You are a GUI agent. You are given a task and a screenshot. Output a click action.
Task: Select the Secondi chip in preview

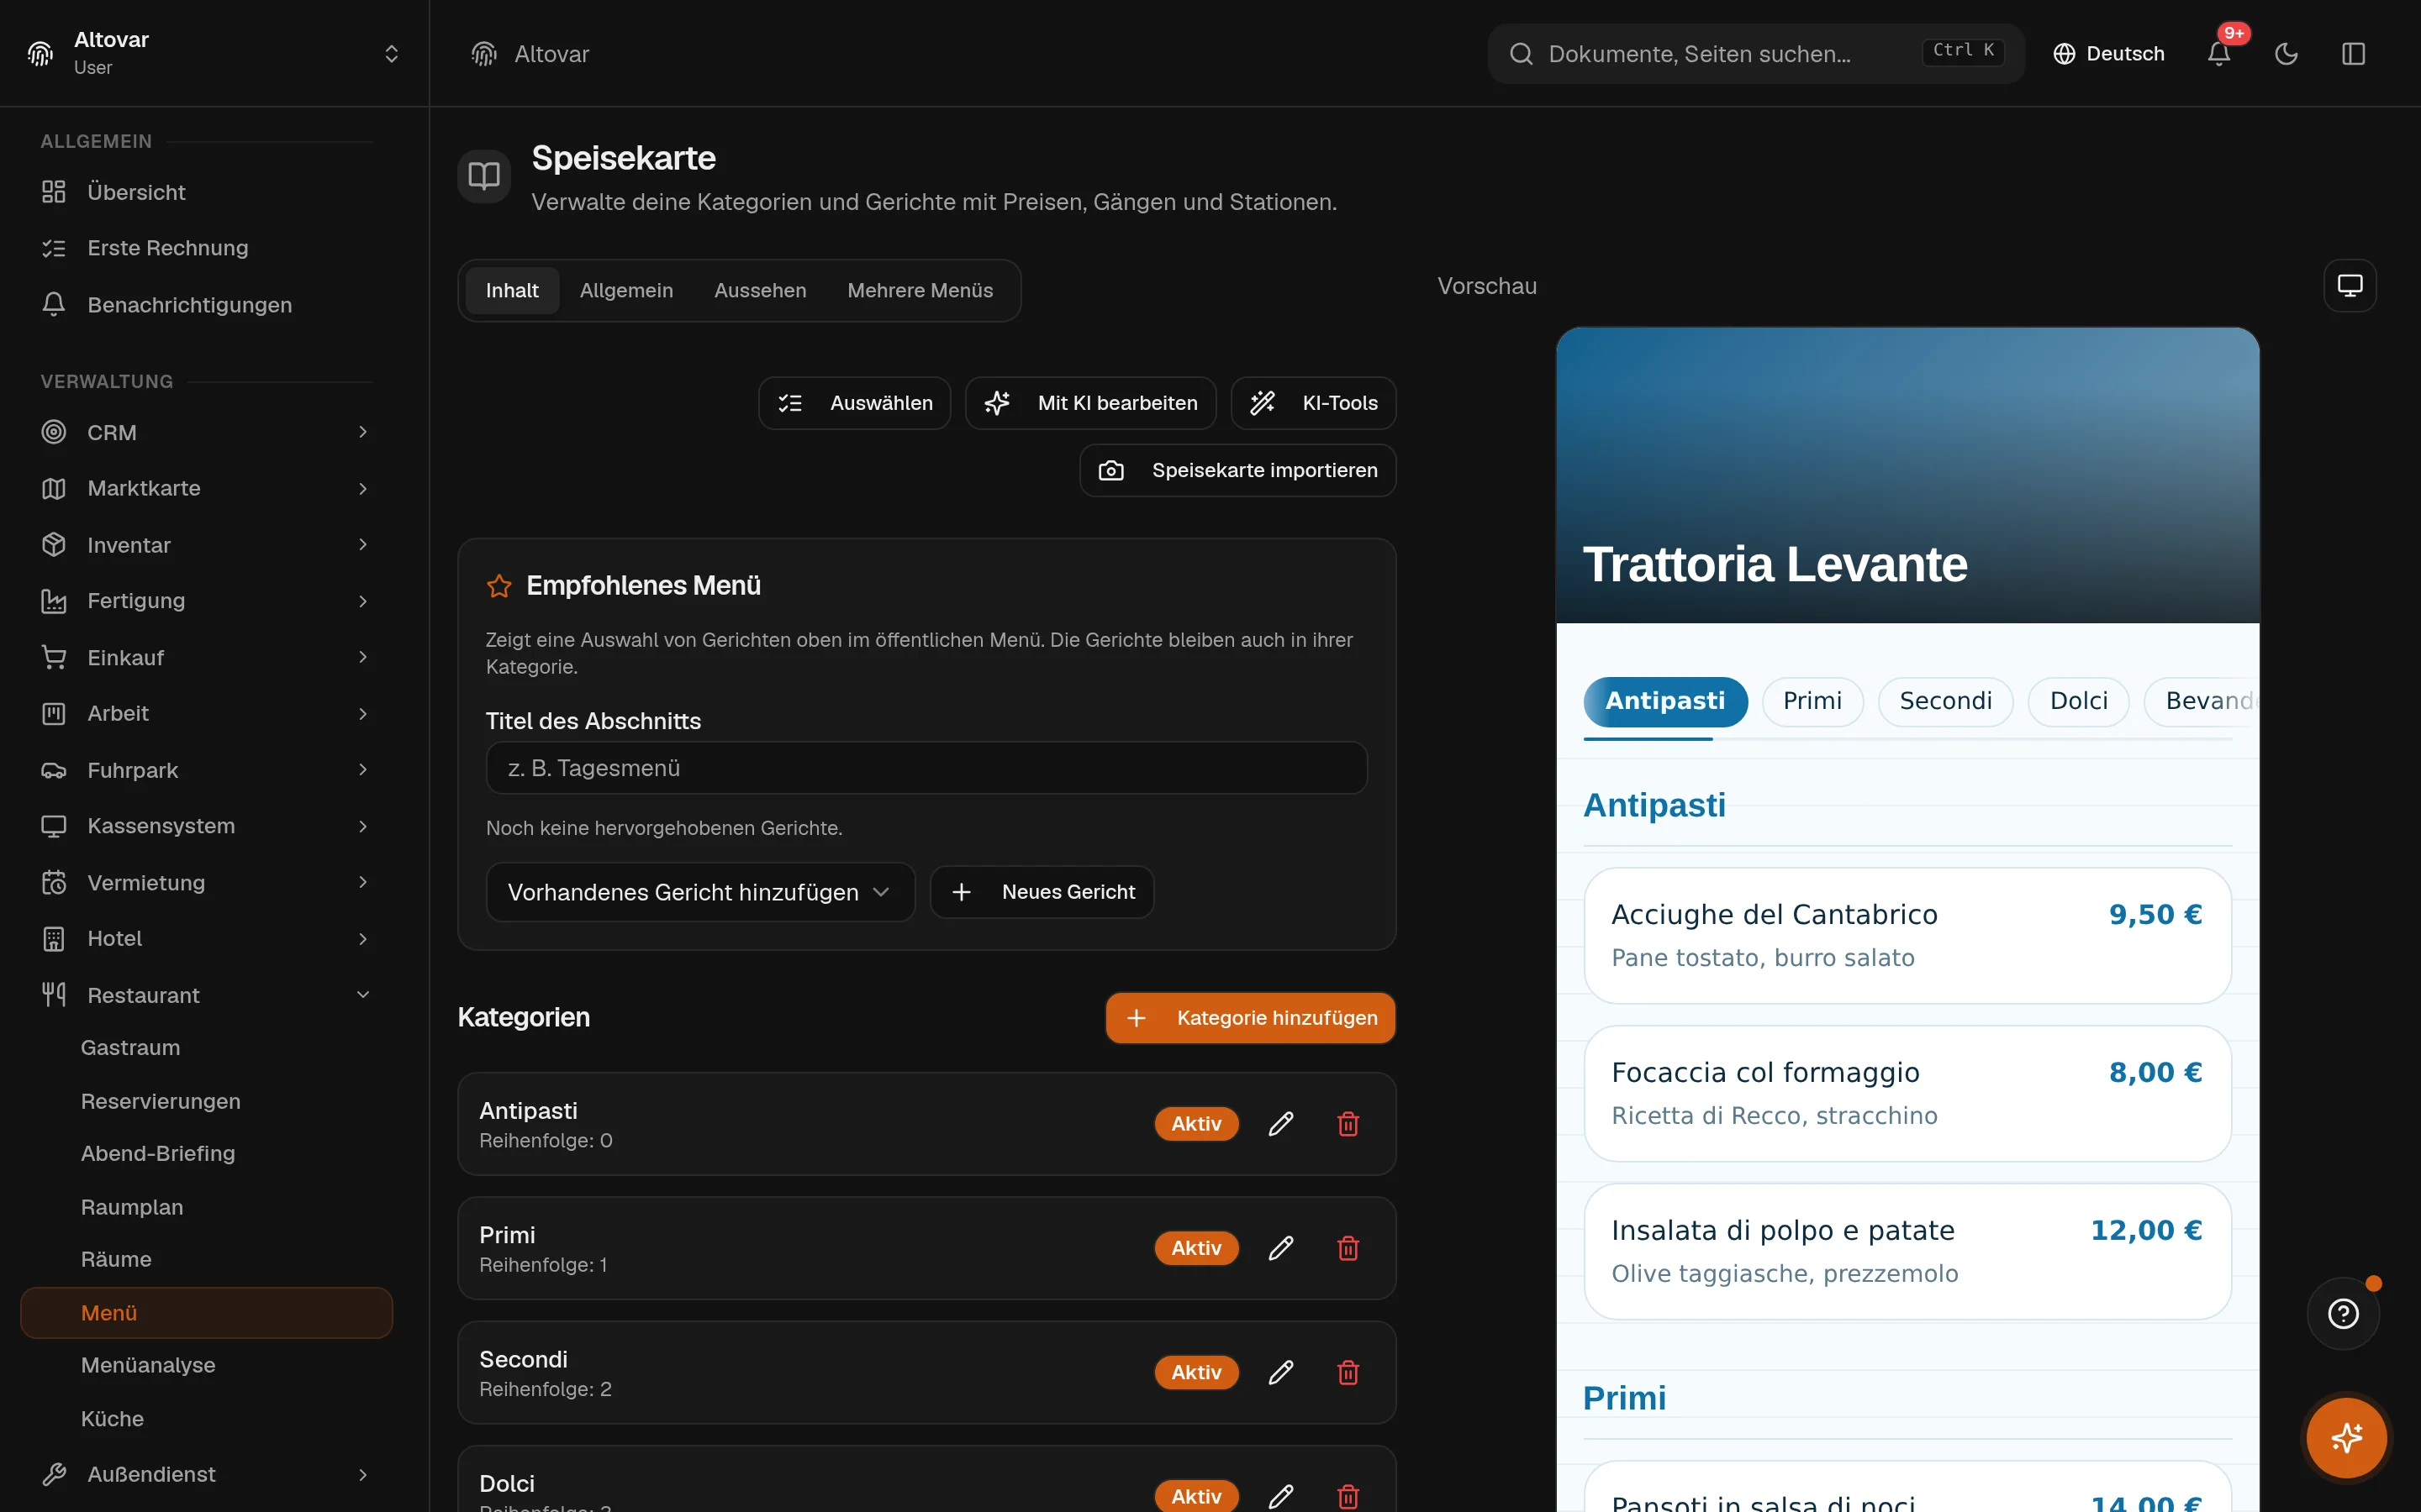coord(1945,701)
